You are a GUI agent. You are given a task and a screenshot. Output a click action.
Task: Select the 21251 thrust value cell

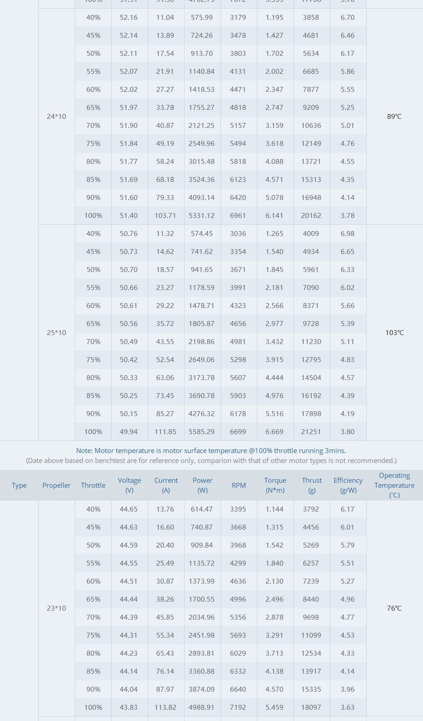311,431
